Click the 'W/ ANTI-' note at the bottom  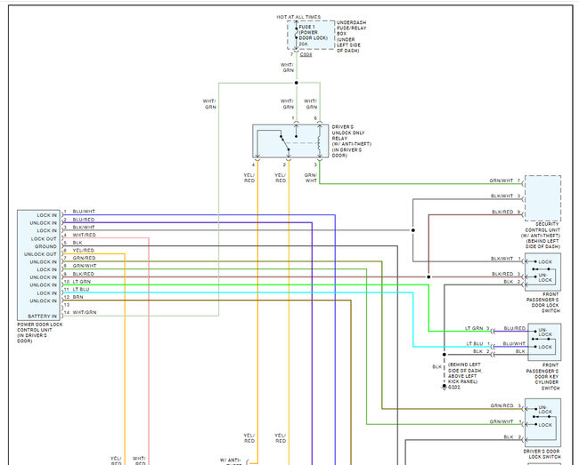[231, 461]
